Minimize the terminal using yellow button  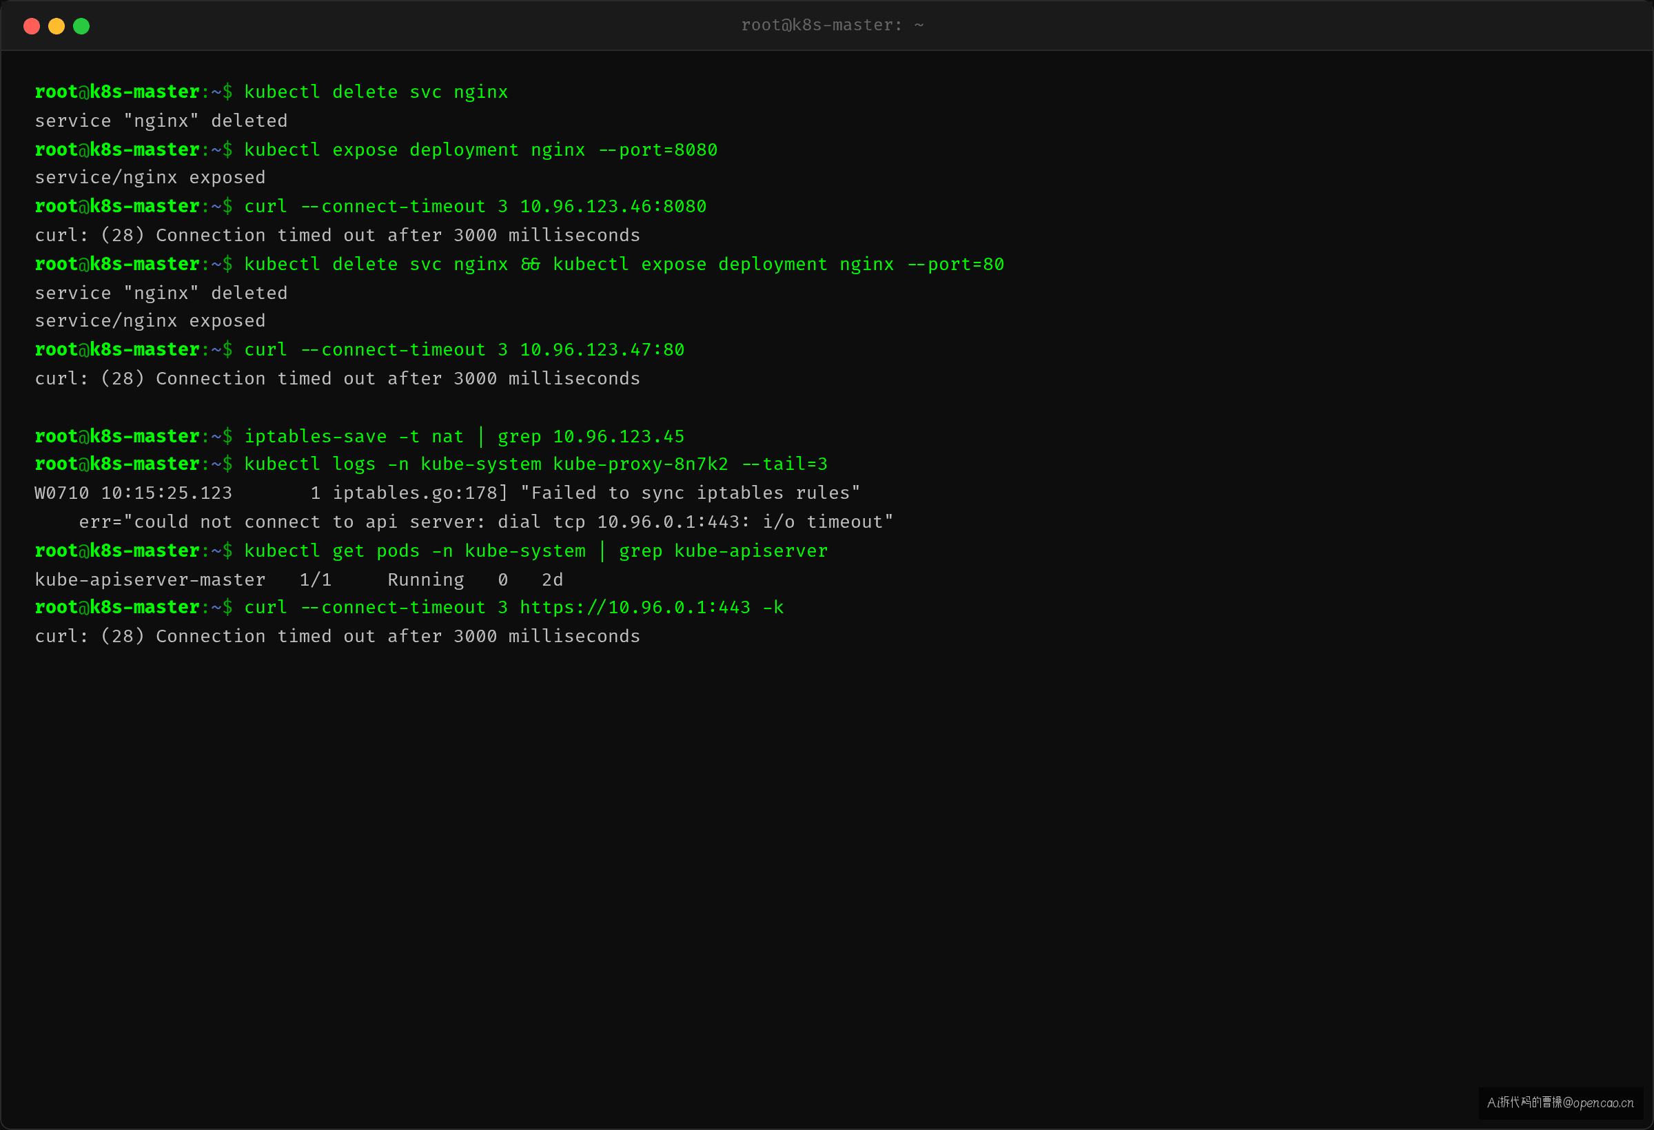tap(57, 26)
